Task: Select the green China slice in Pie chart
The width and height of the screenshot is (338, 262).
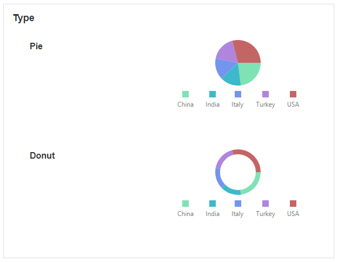Action: tap(249, 73)
